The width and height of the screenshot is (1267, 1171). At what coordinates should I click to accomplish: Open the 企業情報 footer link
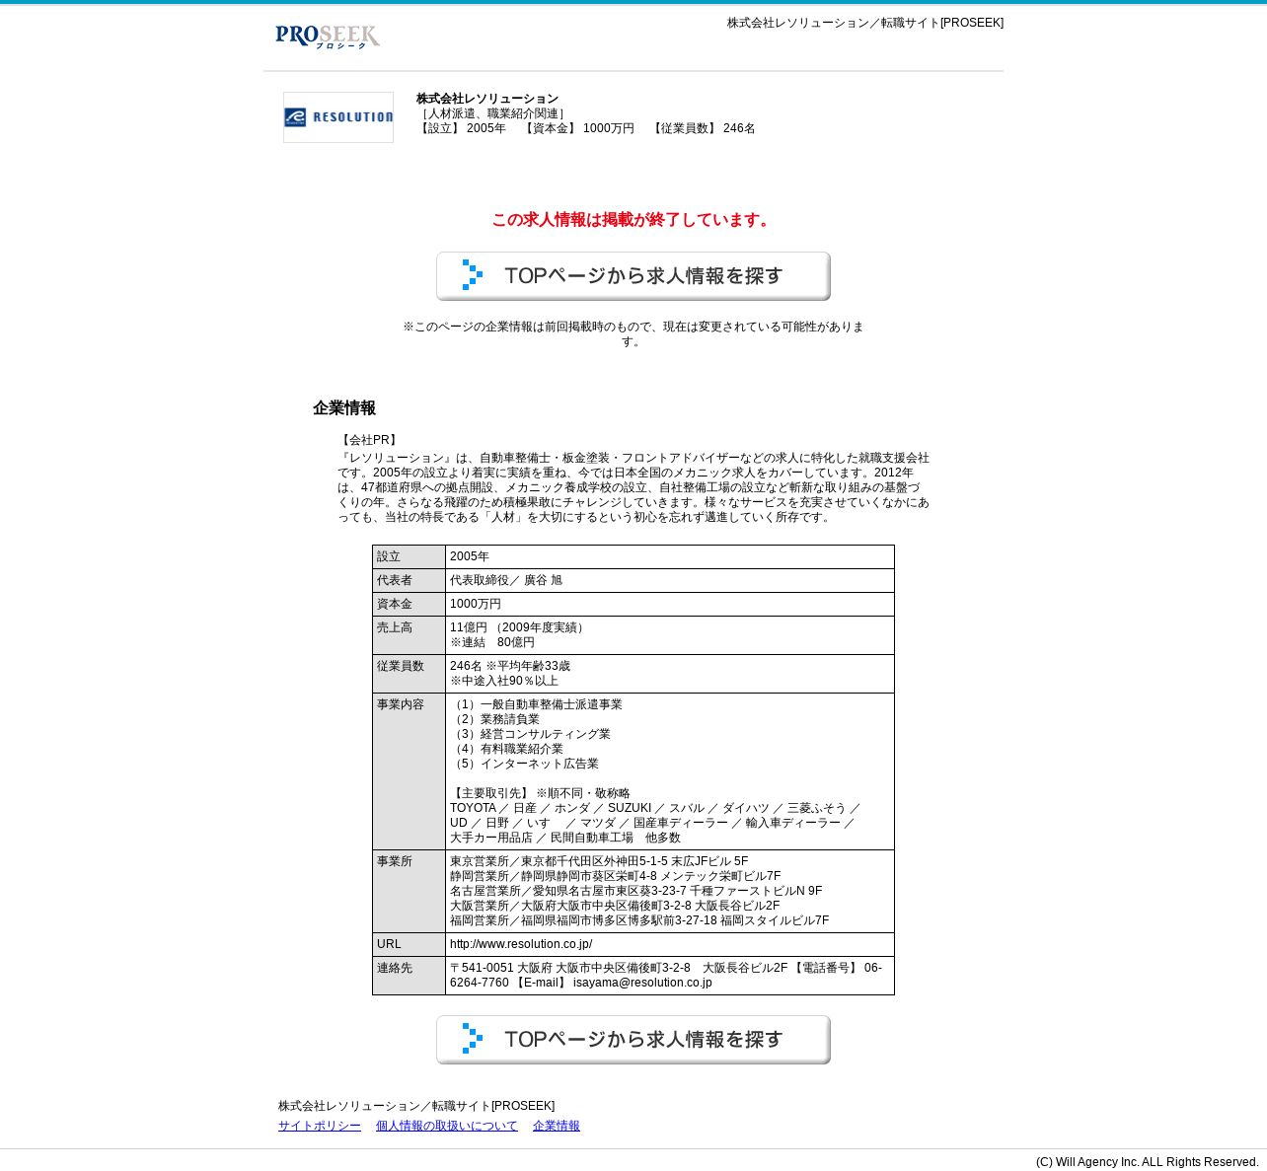[557, 1126]
